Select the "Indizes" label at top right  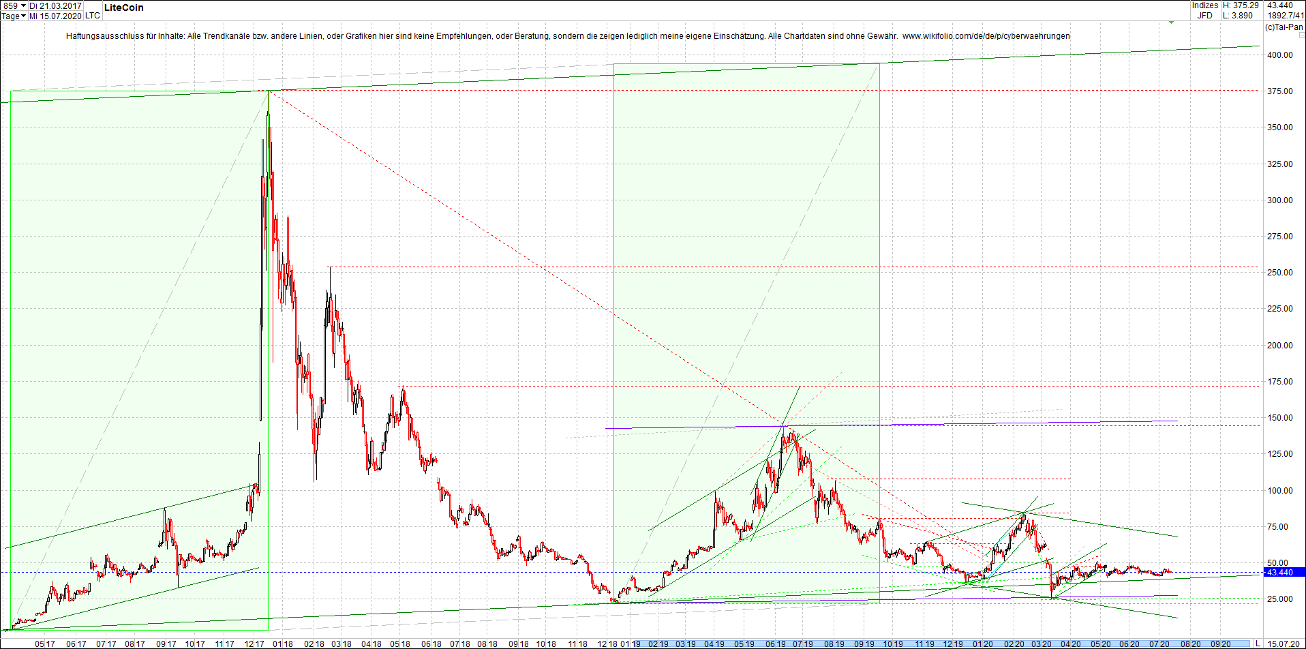[x=1204, y=5]
